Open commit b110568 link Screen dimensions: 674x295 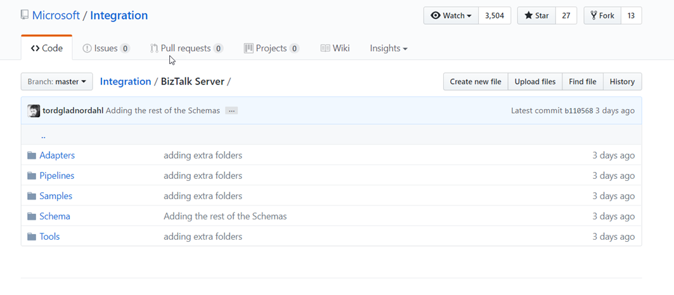[578, 111]
